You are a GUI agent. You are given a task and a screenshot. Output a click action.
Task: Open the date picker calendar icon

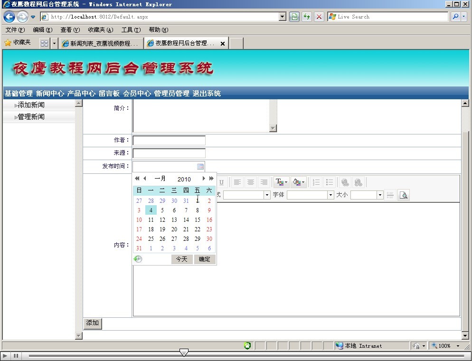tap(200, 167)
